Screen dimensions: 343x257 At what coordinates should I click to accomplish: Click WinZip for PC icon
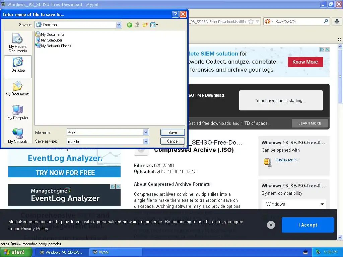[x=268, y=162]
